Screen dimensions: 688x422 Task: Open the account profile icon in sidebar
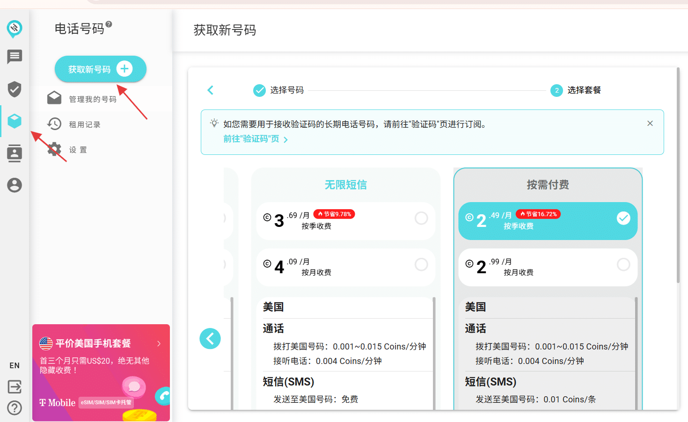click(15, 185)
